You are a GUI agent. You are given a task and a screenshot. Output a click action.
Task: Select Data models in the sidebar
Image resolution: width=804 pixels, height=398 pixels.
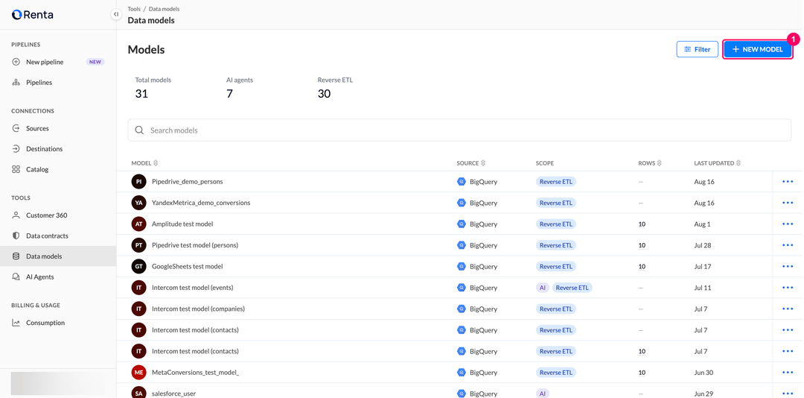58,256
